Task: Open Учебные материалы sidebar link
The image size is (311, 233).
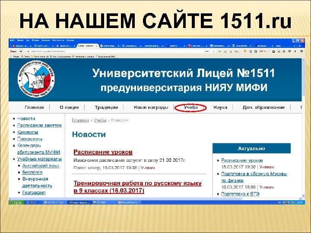Action: [x=39, y=159]
